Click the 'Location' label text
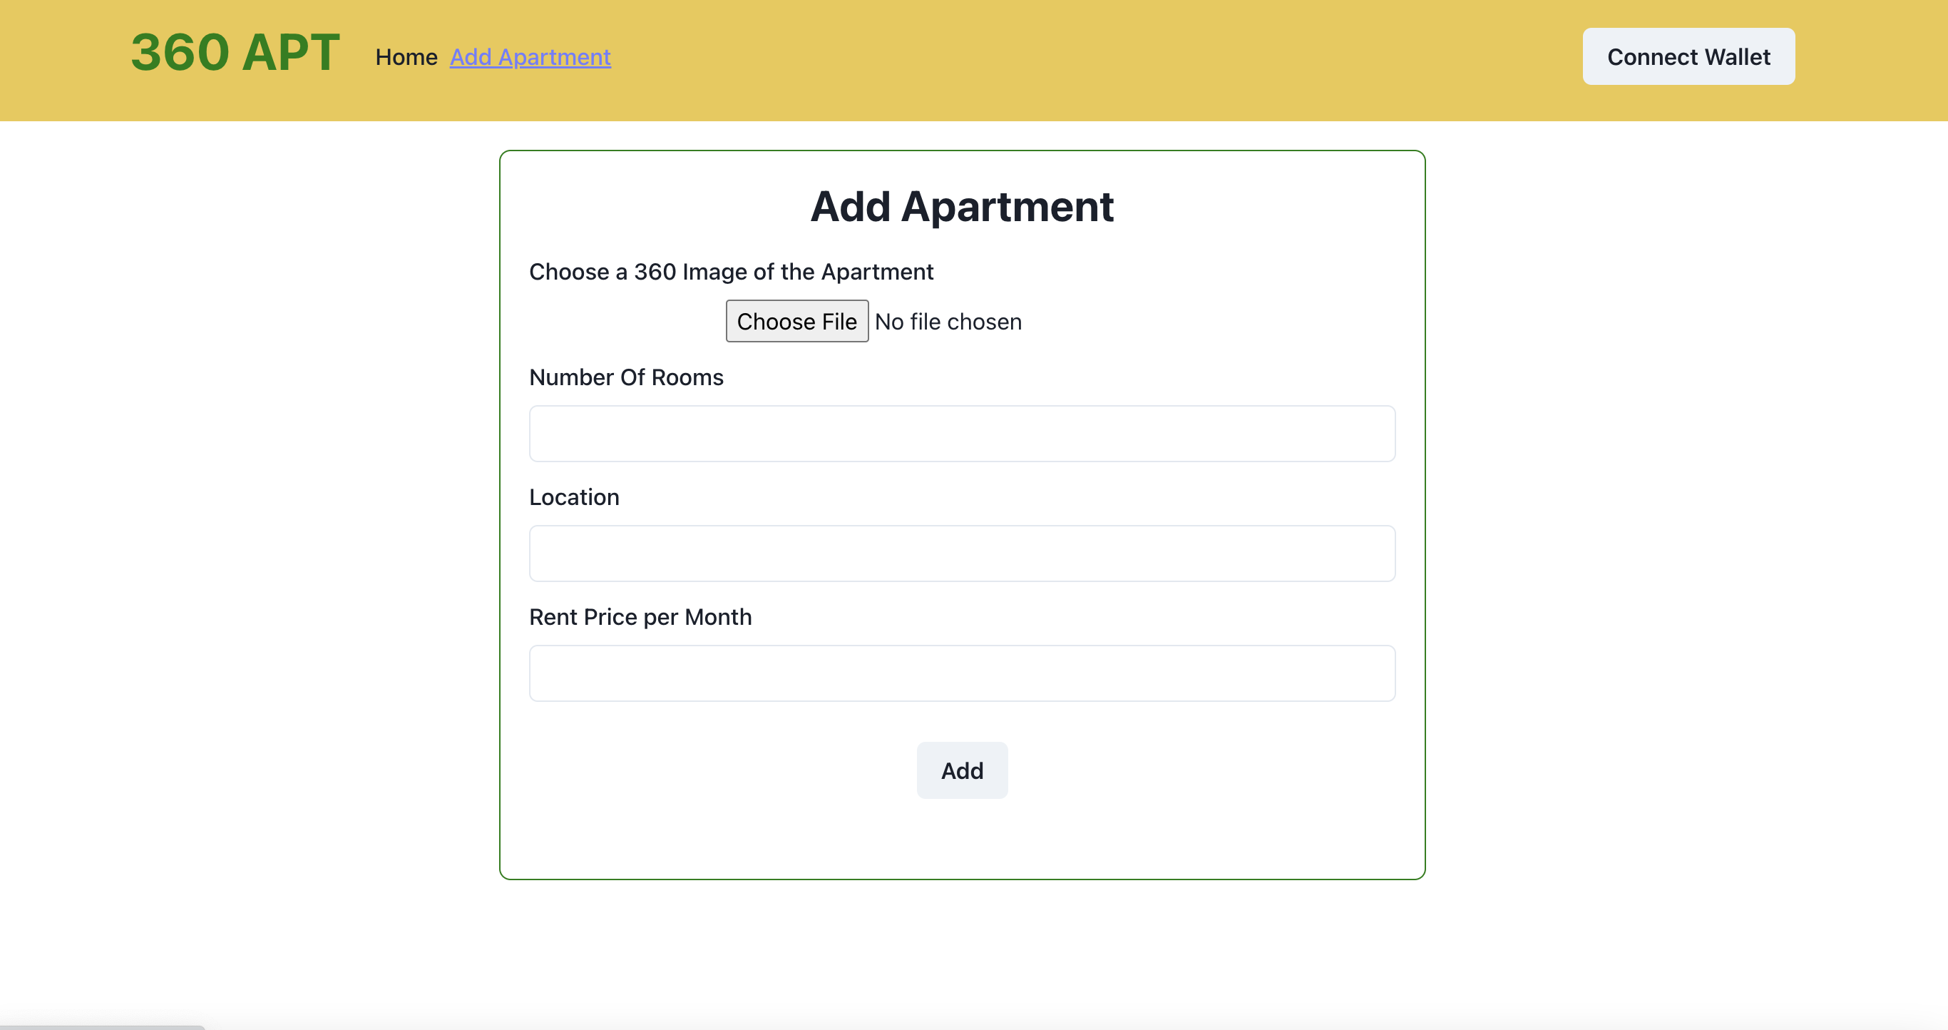The image size is (1948, 1030). tap(574, 498)
